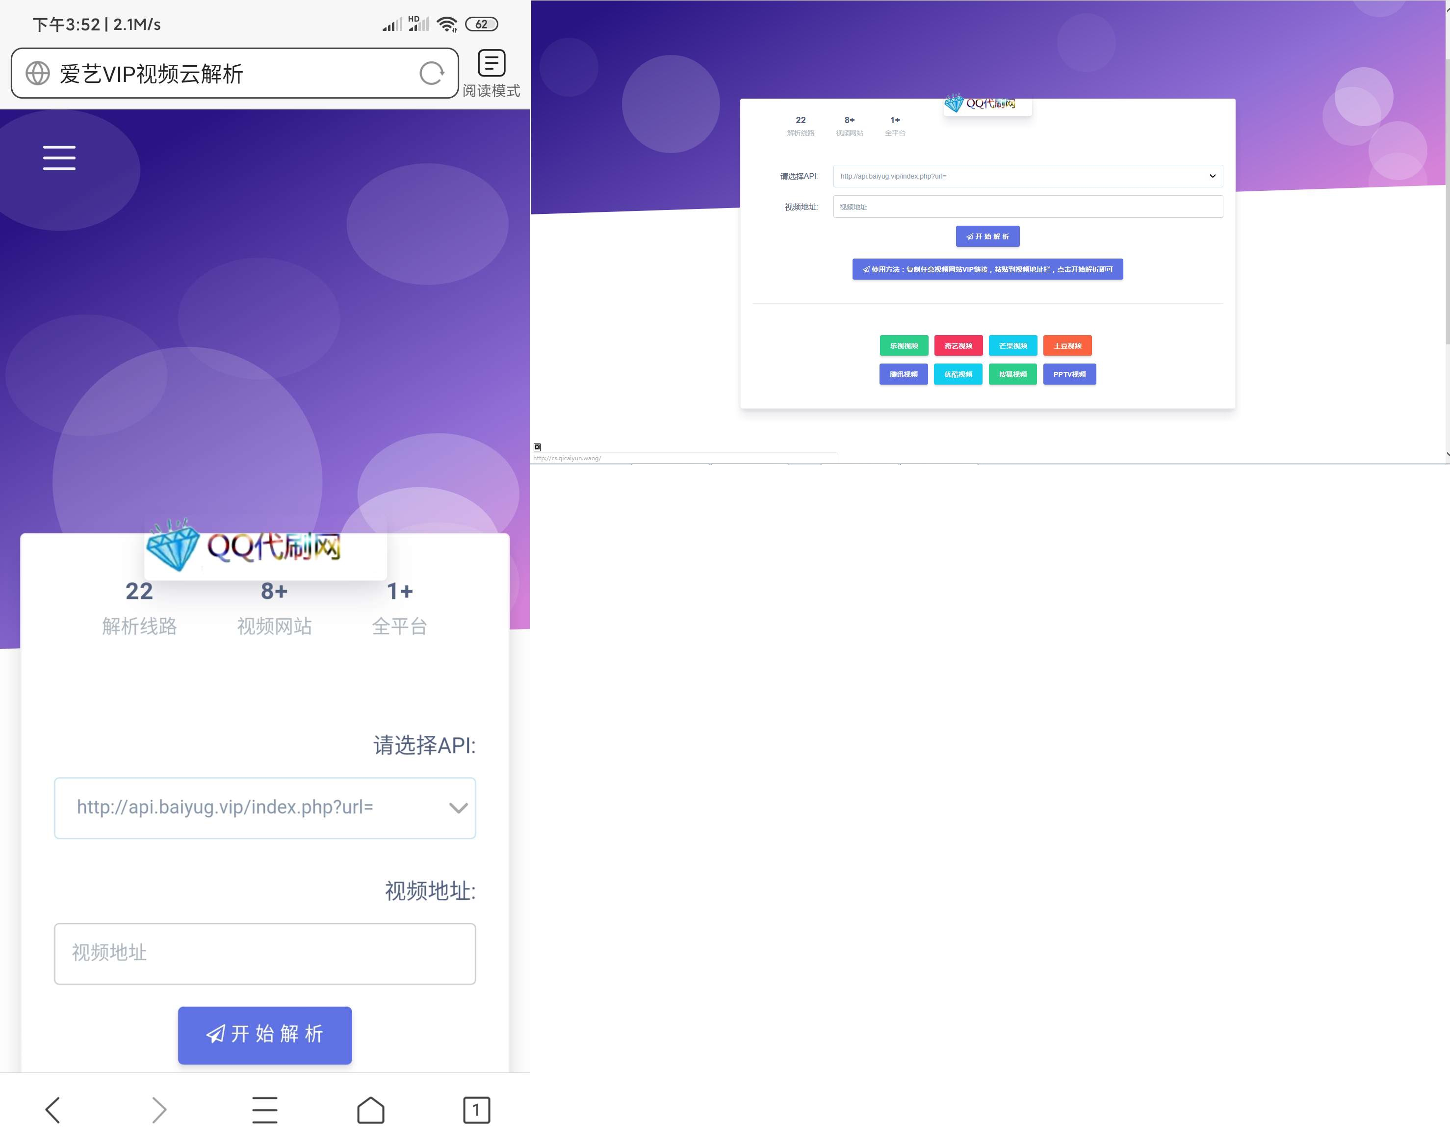Click the http://cs.qicaiyun.wang/ status bar link
The image size is (1450, 1148).
567,458
